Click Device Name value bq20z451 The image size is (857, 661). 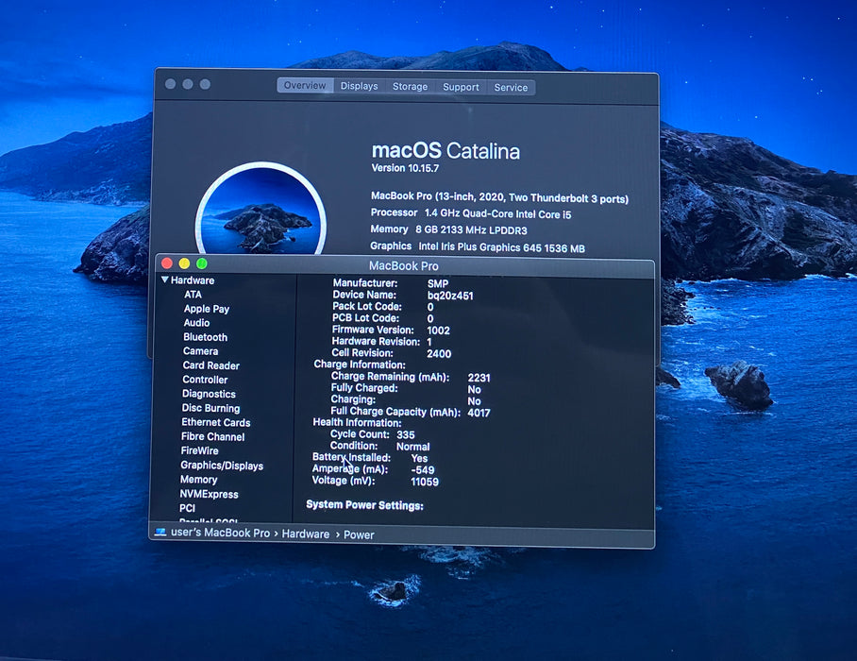(450, 297)
